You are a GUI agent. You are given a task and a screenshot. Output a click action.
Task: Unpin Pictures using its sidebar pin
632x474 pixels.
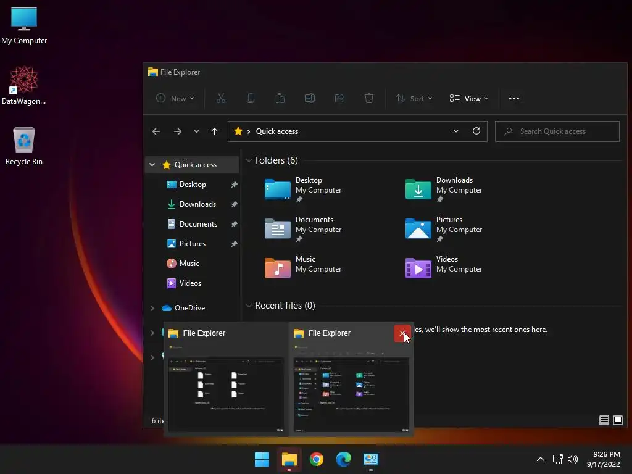234,244
